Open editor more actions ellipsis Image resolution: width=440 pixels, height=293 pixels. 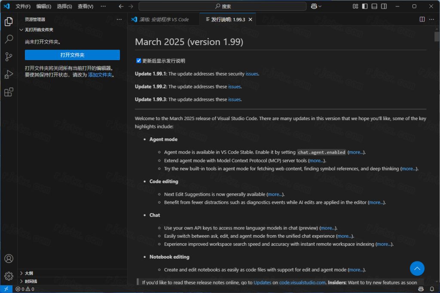point(431,19)
